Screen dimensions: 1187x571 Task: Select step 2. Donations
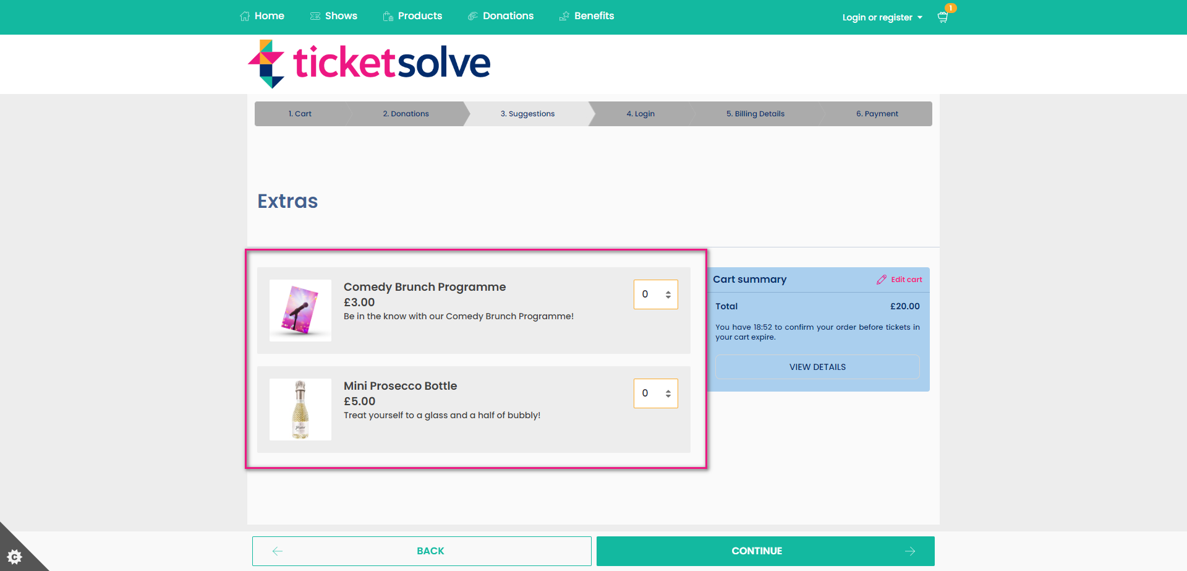pos(406,114)
